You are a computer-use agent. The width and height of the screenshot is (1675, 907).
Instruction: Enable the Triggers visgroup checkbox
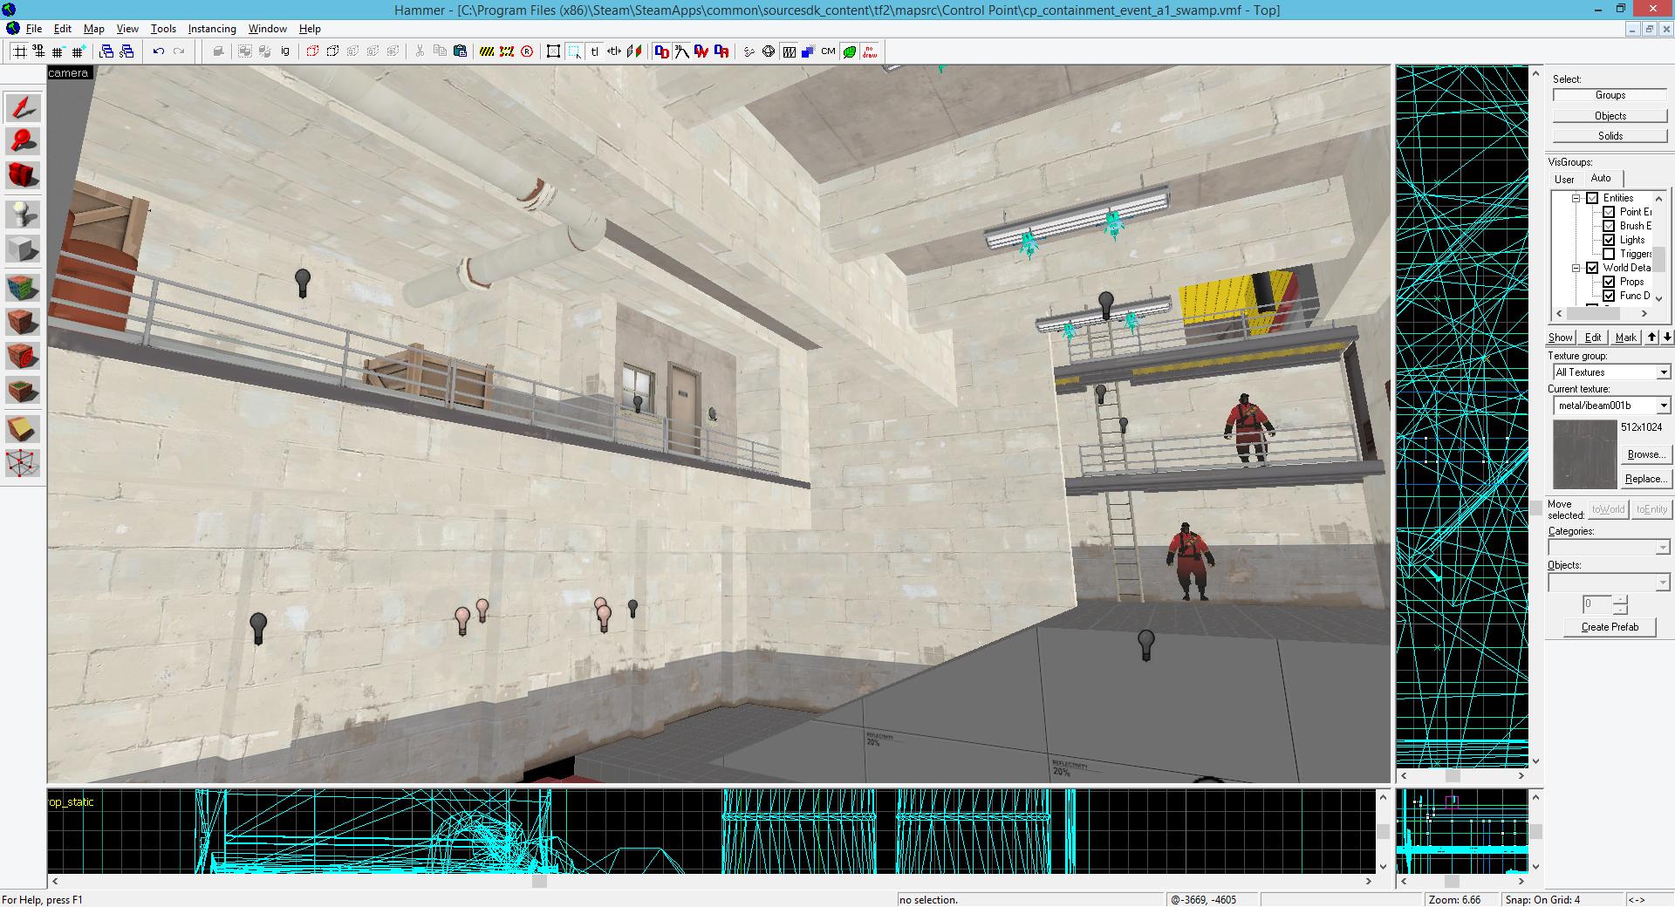(1609, 254)
